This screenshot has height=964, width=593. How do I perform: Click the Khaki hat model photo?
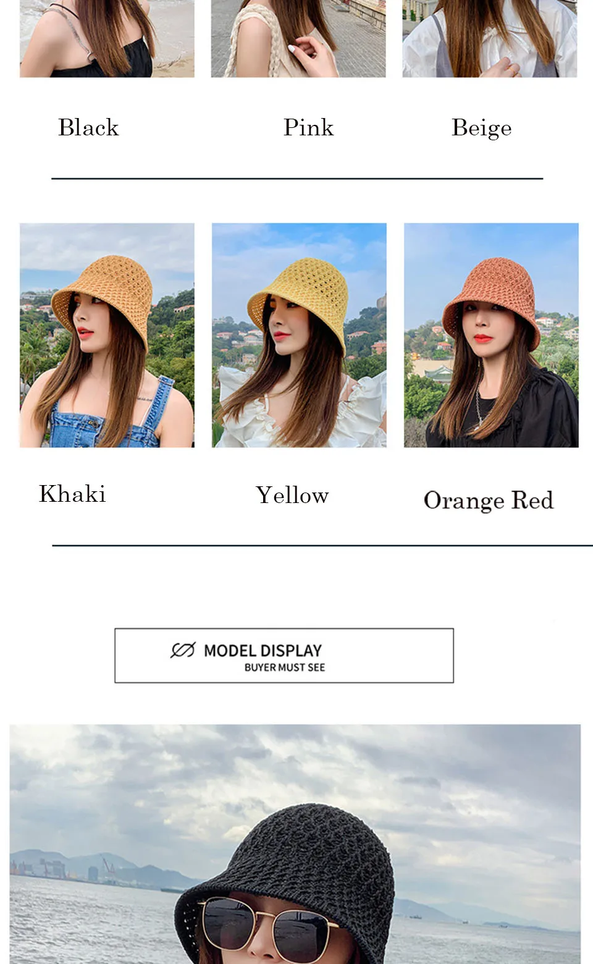pos(107,335)
